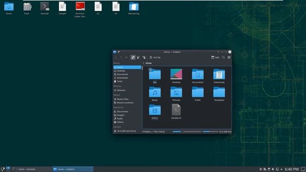Select the bin folder in Dolphin
Image resolution: width=306 pixels, height=172 pixels.
pos(155,75)
